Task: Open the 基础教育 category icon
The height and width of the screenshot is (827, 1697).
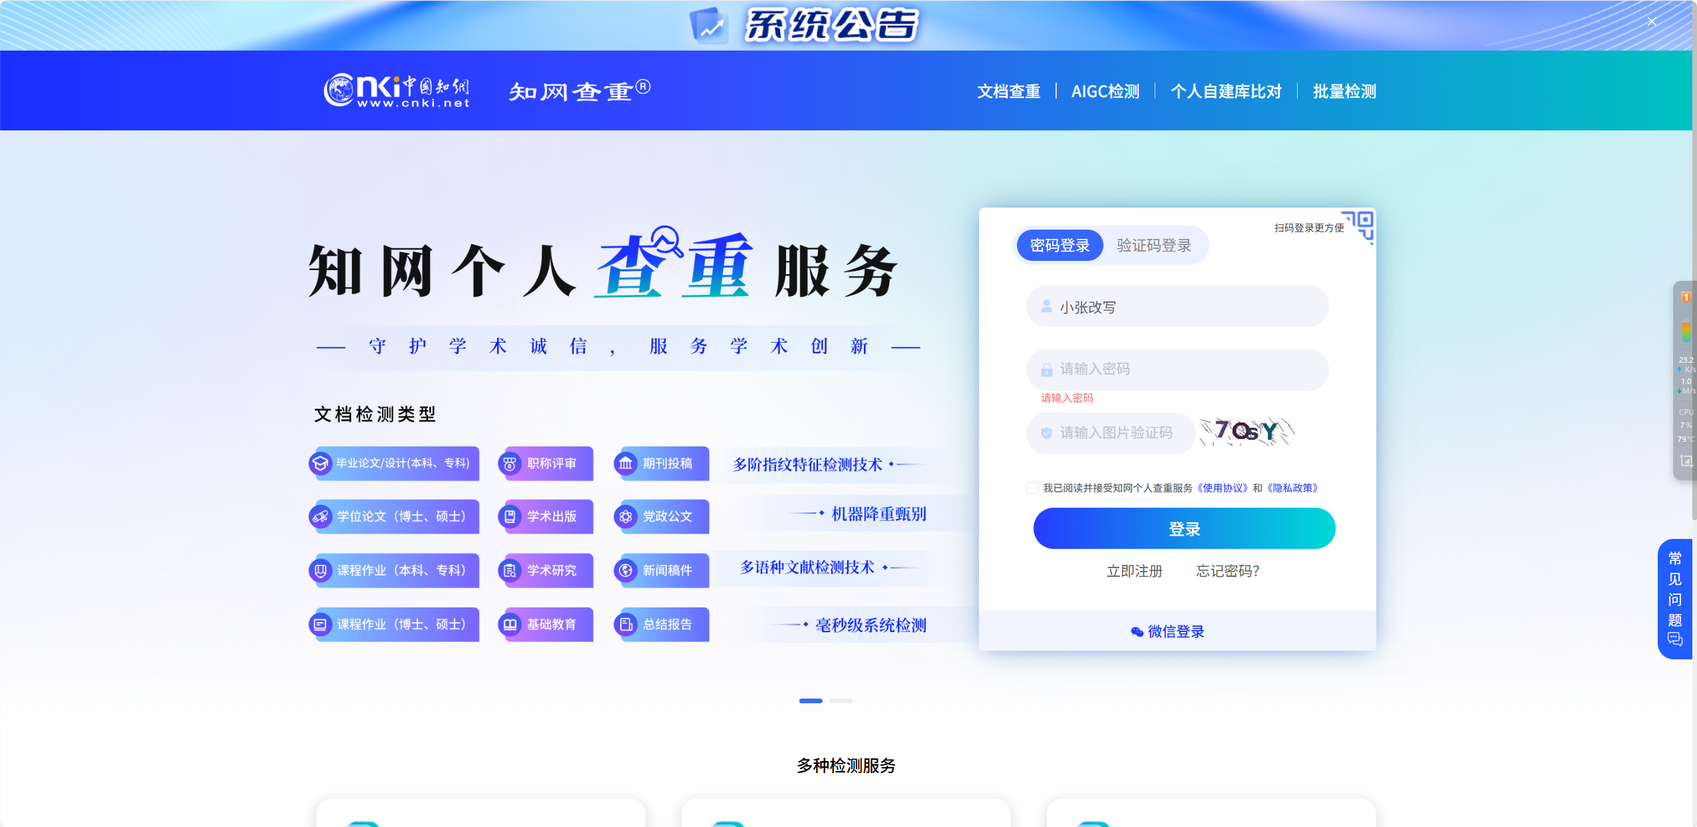Action: 509,624
